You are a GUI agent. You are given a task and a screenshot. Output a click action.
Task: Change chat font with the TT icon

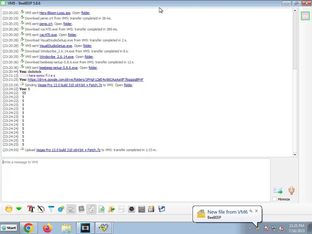coord(31,209)
